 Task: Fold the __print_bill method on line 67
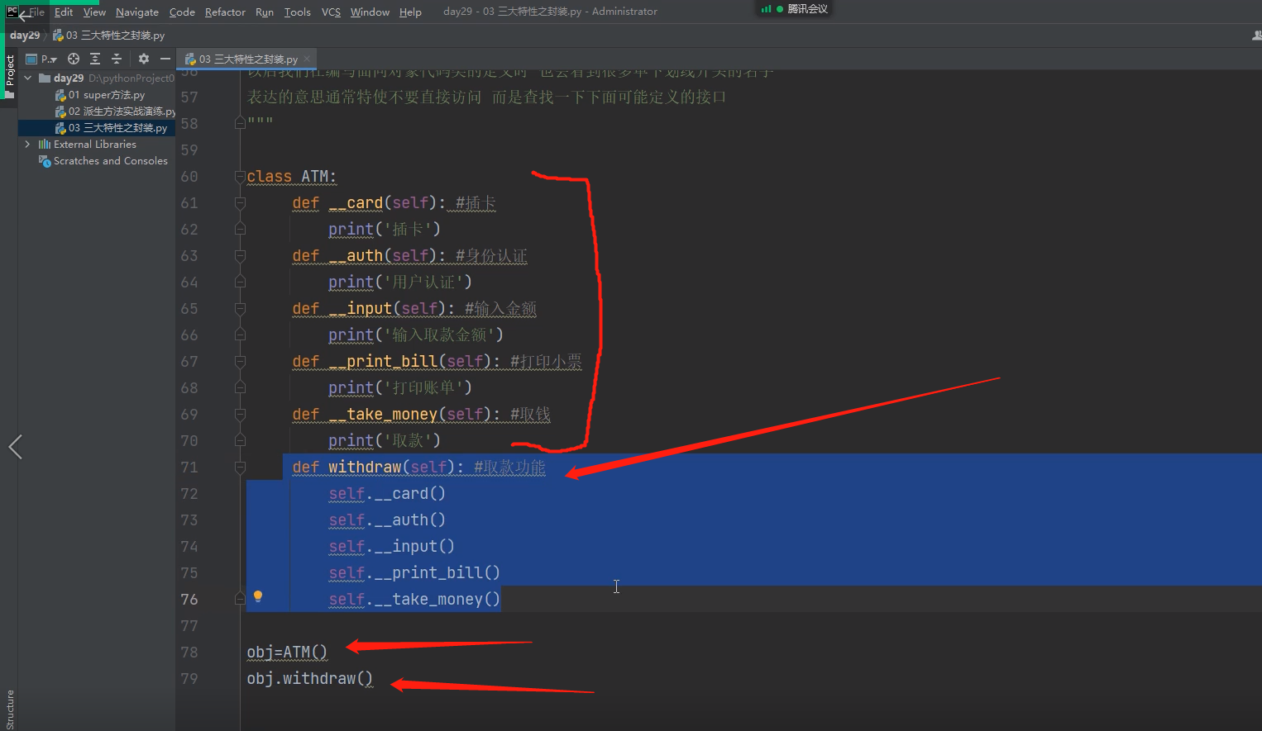point(240,362)
